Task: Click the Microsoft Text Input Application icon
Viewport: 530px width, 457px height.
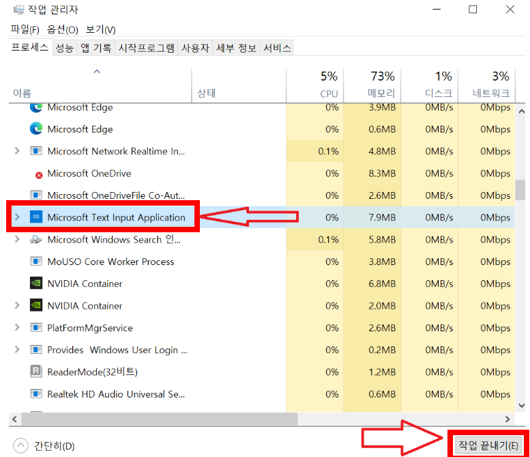Action: click(x=36, y=218)
